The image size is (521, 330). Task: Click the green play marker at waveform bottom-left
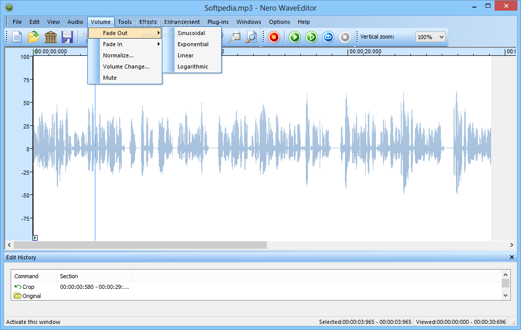pyautogui.click(x=35, y=238)
